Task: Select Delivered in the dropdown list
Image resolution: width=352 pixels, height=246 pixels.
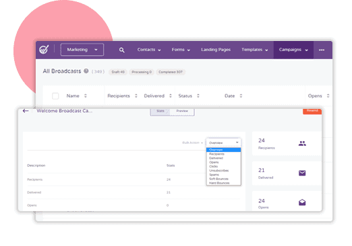Action: tap(223, 158)
